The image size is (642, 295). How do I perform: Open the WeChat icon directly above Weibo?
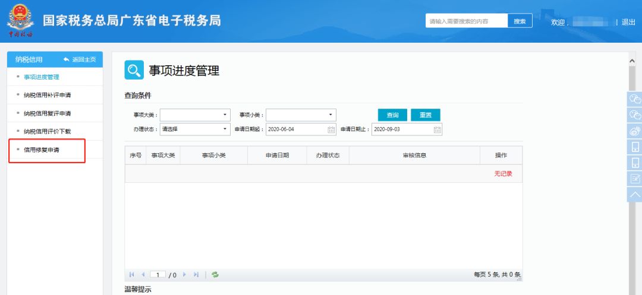click(x=635, y=115)
